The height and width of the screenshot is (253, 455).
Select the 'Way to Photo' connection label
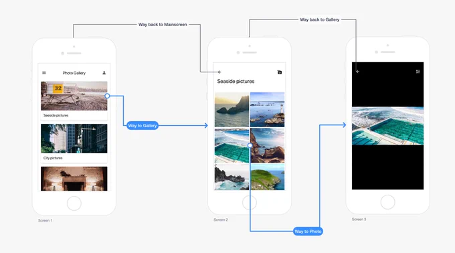[308, 231]
